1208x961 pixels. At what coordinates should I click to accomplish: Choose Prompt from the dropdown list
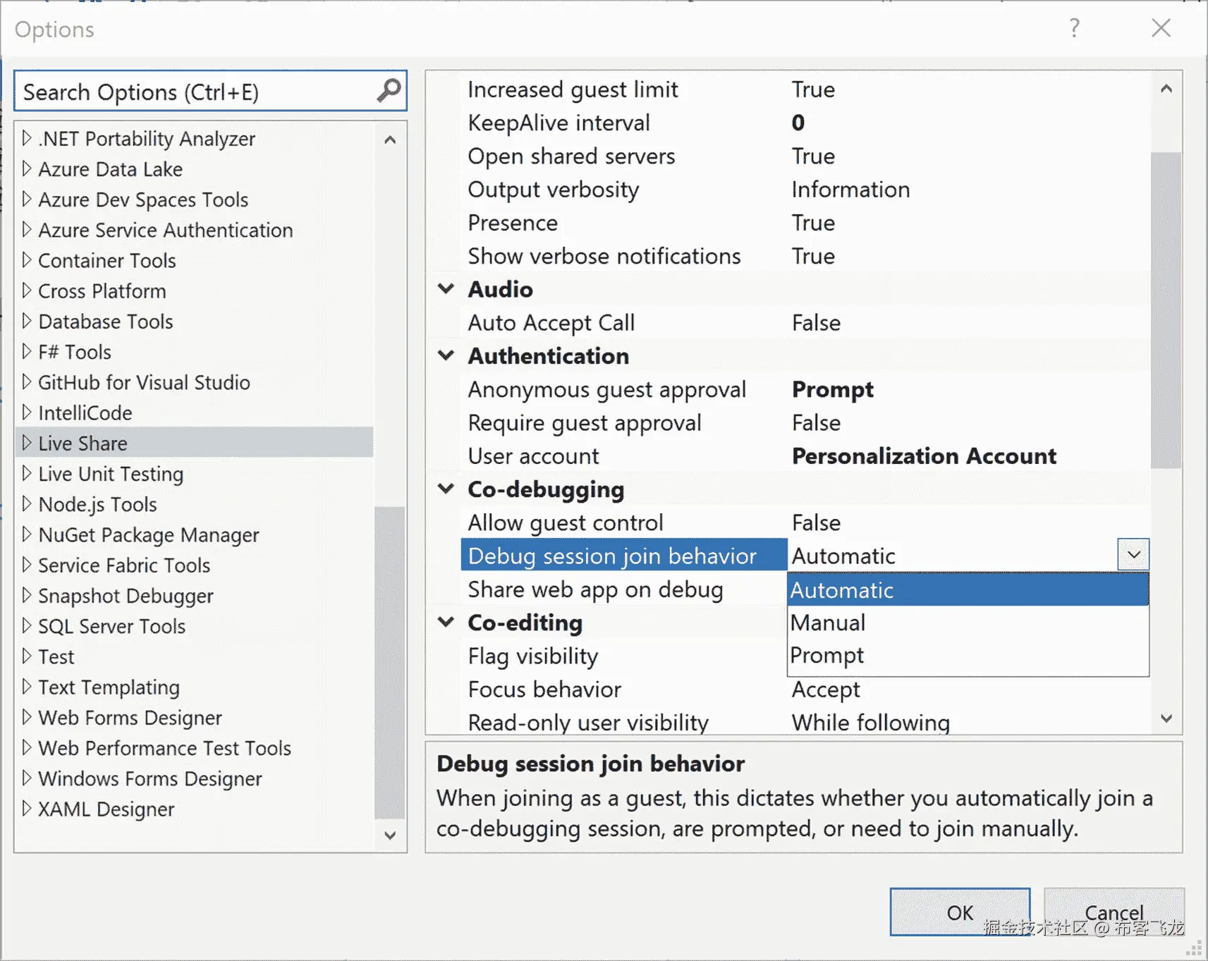click(826, 656)
